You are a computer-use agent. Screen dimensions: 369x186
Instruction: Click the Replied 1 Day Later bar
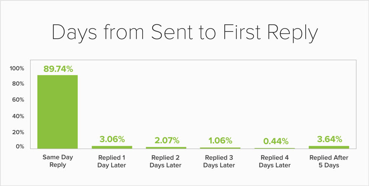click(112, 147)
